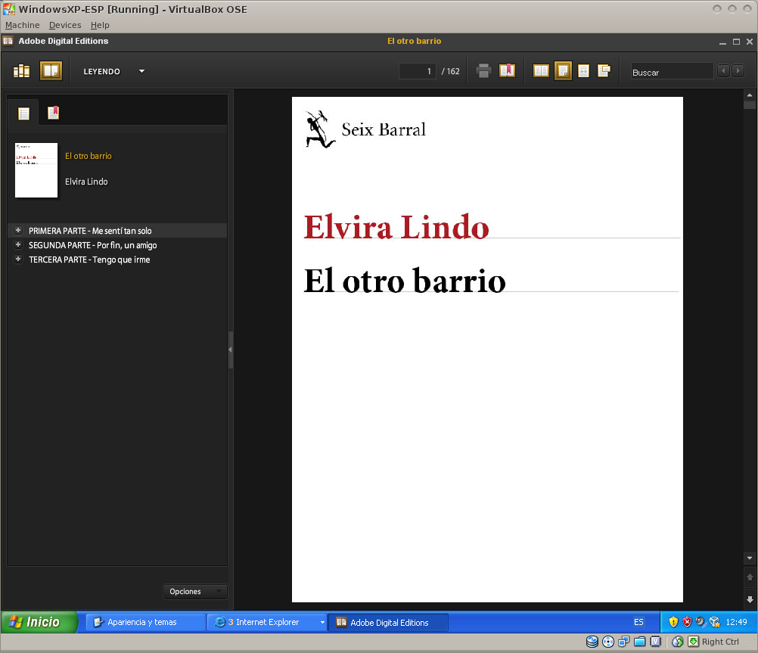Screen dimensions: 758x653
Task: Select 'PRIMERA PARTE - Me sentí tan solo'
Action: tap(90, 231)
